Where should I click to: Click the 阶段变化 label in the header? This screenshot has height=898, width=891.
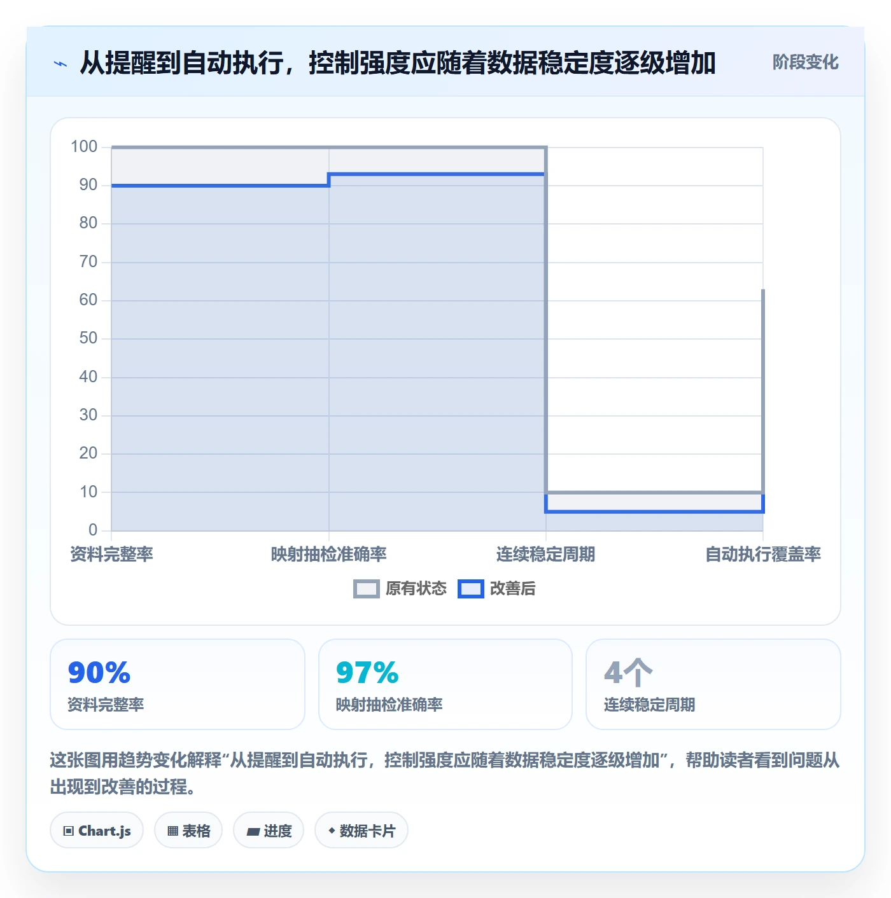point(805,62)
